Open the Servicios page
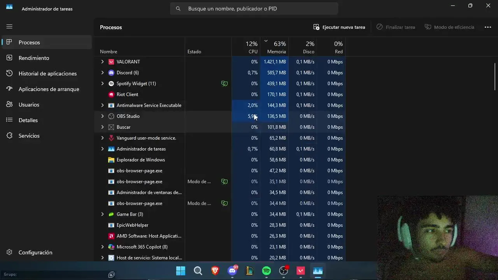Screen dimensions: 498x280 47,136
